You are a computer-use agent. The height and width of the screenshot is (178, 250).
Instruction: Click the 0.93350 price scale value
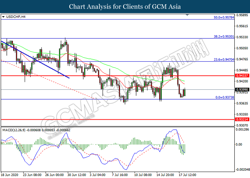click(242, 114)
